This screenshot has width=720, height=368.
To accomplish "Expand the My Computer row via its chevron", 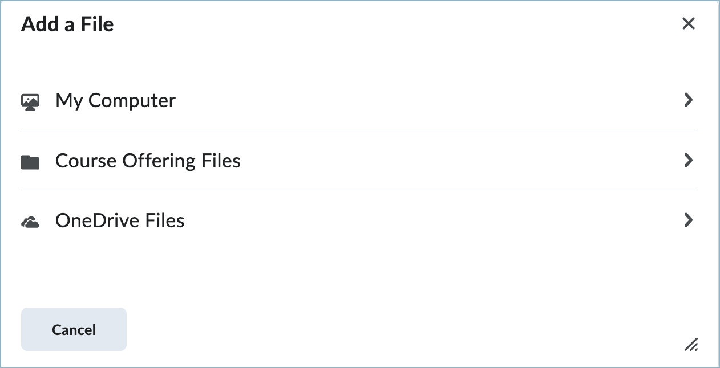I will [x=689, y=100].
